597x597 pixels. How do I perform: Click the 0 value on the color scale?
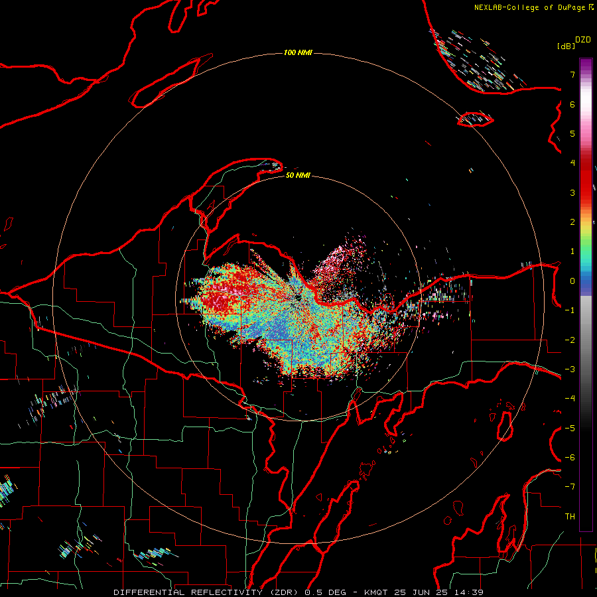click(x=572, y=281)
